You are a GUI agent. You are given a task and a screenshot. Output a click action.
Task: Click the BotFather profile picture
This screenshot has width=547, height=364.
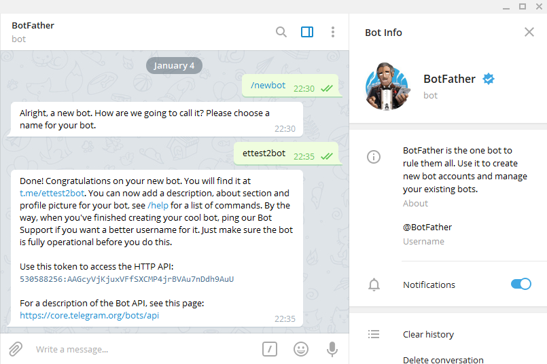tap(387, 86)
